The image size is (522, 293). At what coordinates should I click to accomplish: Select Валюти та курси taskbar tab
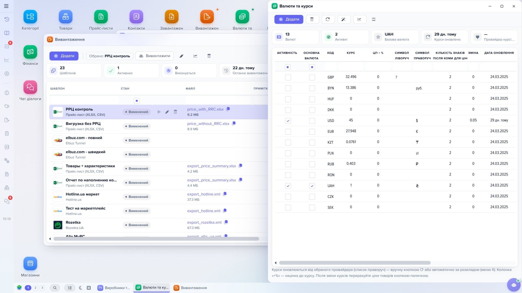(x=152, y=287)
